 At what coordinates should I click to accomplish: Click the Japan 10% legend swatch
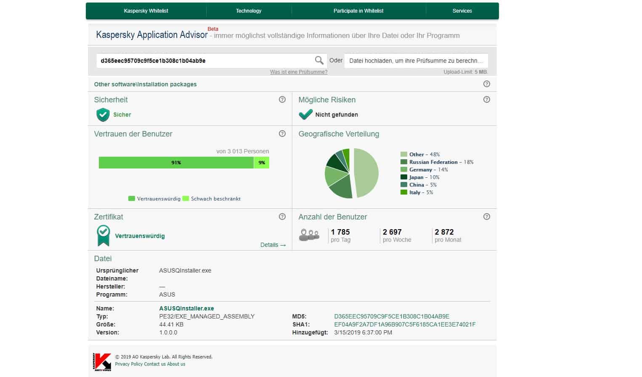[x=404, y=177]
